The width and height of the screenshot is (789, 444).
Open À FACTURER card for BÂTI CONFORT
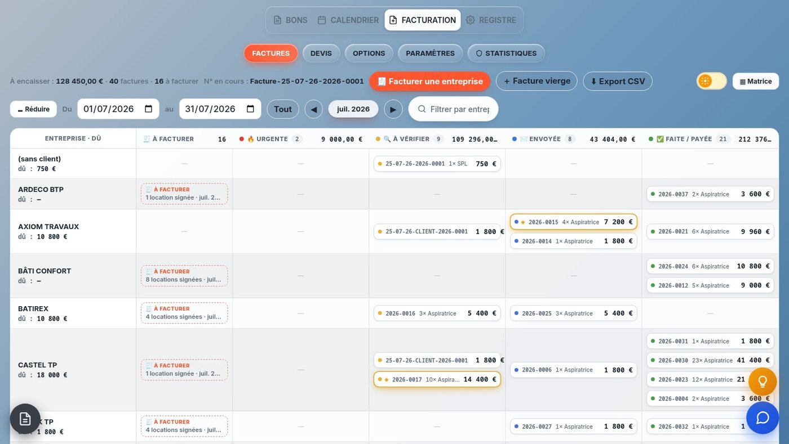[x=184, y=276]
